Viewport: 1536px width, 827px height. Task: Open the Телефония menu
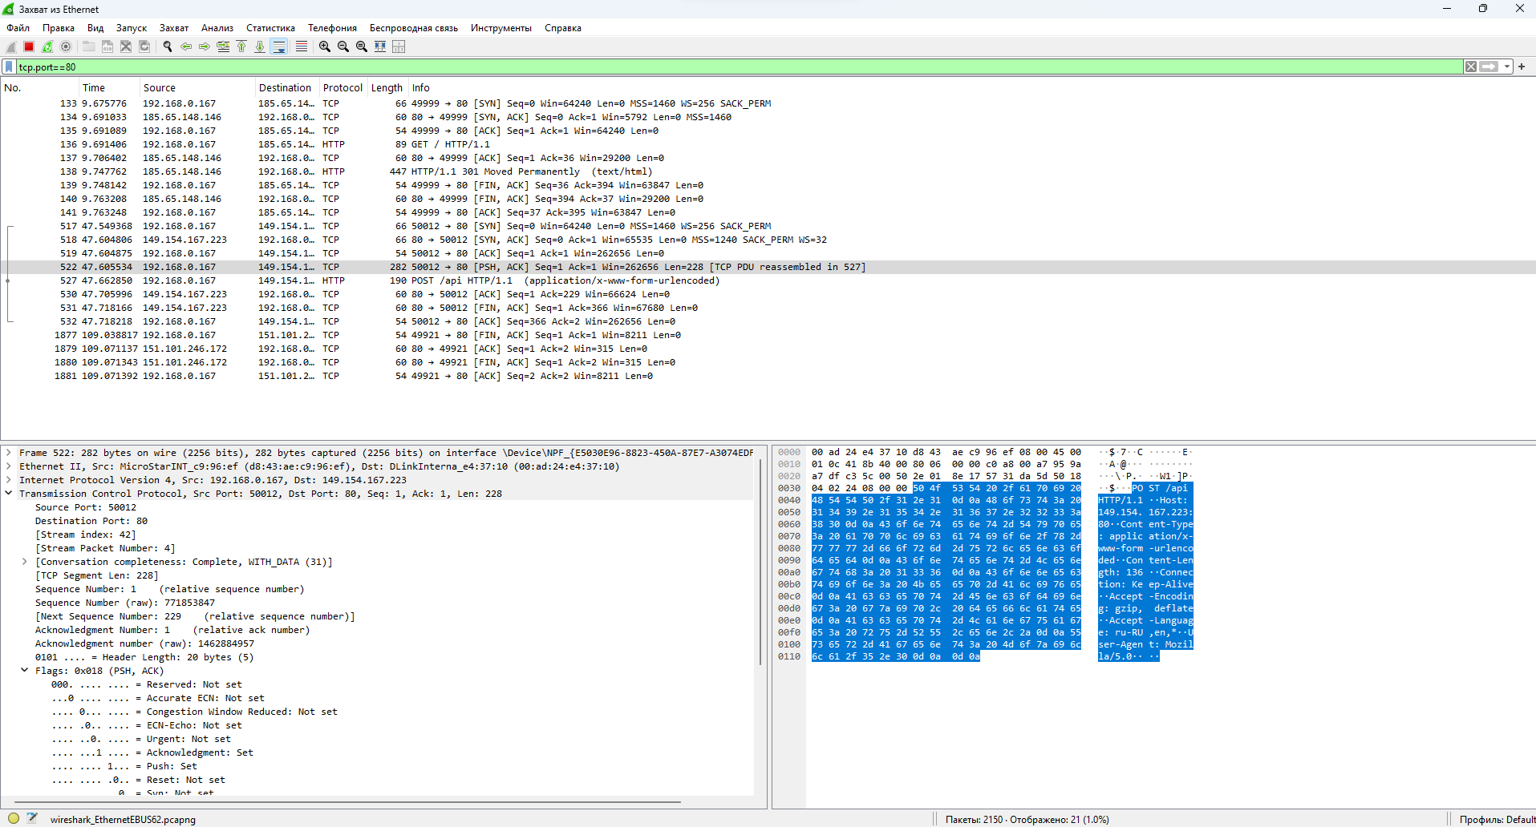(x=332, y=28)
